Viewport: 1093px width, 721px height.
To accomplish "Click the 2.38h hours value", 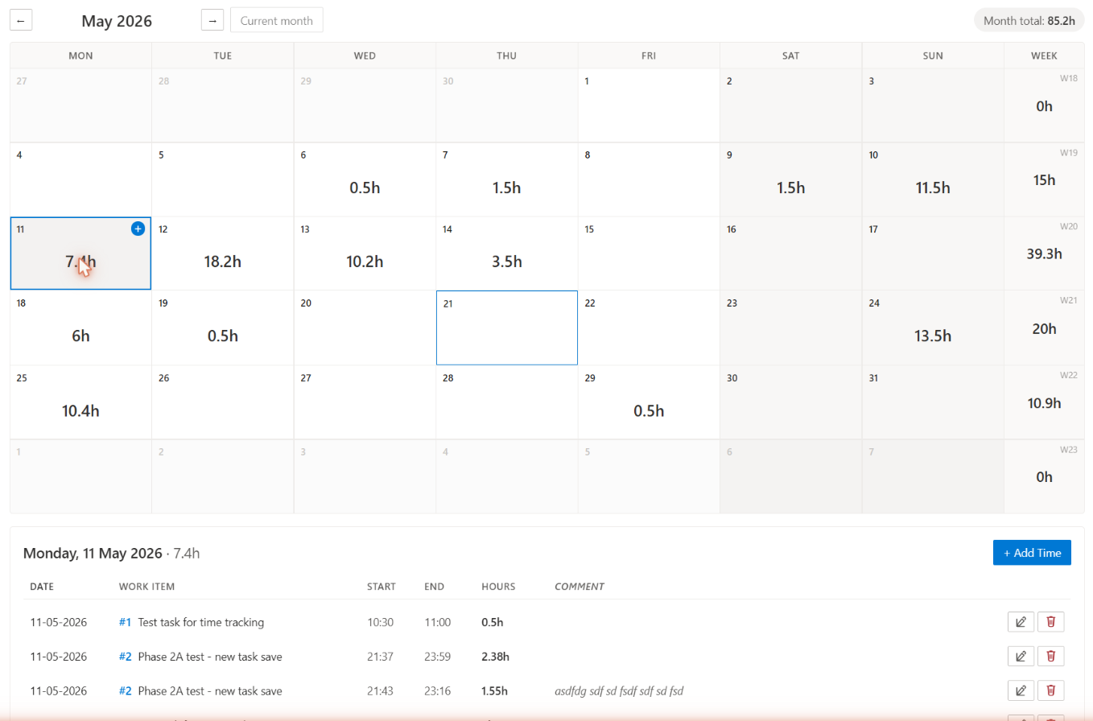I will (495, 657).
